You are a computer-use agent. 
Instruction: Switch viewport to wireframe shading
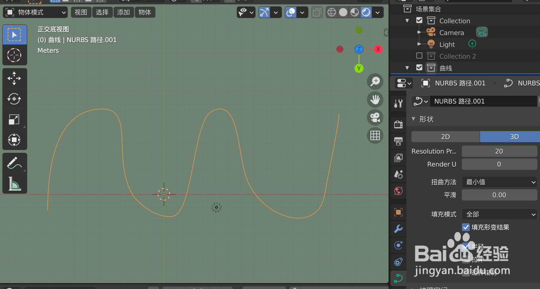(332, 12)
